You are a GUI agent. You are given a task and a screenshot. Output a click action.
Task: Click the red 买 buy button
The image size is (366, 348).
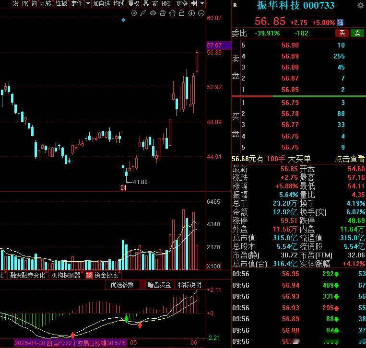(342, 33)
